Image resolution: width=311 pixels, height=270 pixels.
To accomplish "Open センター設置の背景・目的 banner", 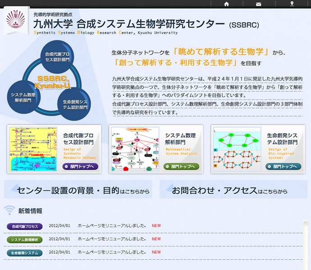I will [x=78, y=189].
